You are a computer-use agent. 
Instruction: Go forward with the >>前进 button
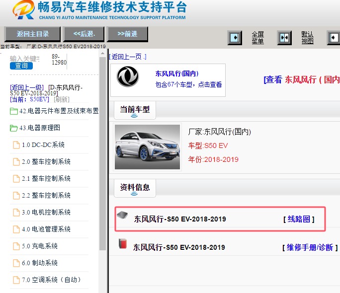(127, 34)
